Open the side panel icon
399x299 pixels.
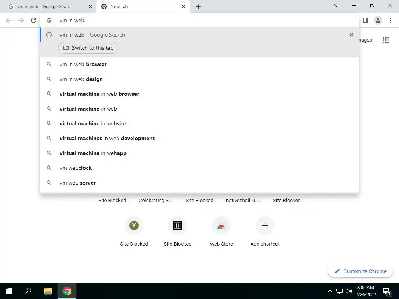click(x=365, y=20)
